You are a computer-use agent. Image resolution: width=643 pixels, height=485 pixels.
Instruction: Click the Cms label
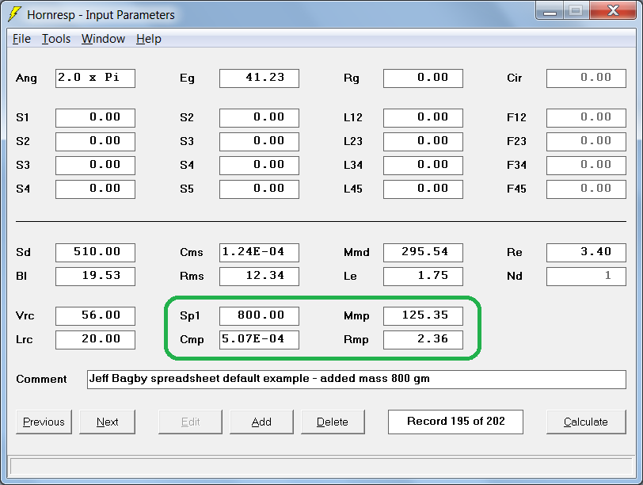coord(192,252)
